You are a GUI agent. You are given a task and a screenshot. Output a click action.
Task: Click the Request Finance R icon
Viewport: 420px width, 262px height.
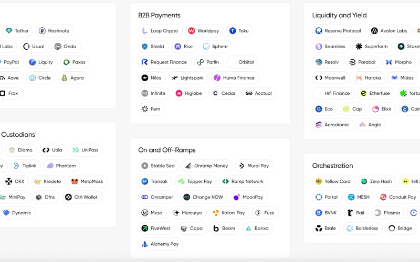click(145, 62)
